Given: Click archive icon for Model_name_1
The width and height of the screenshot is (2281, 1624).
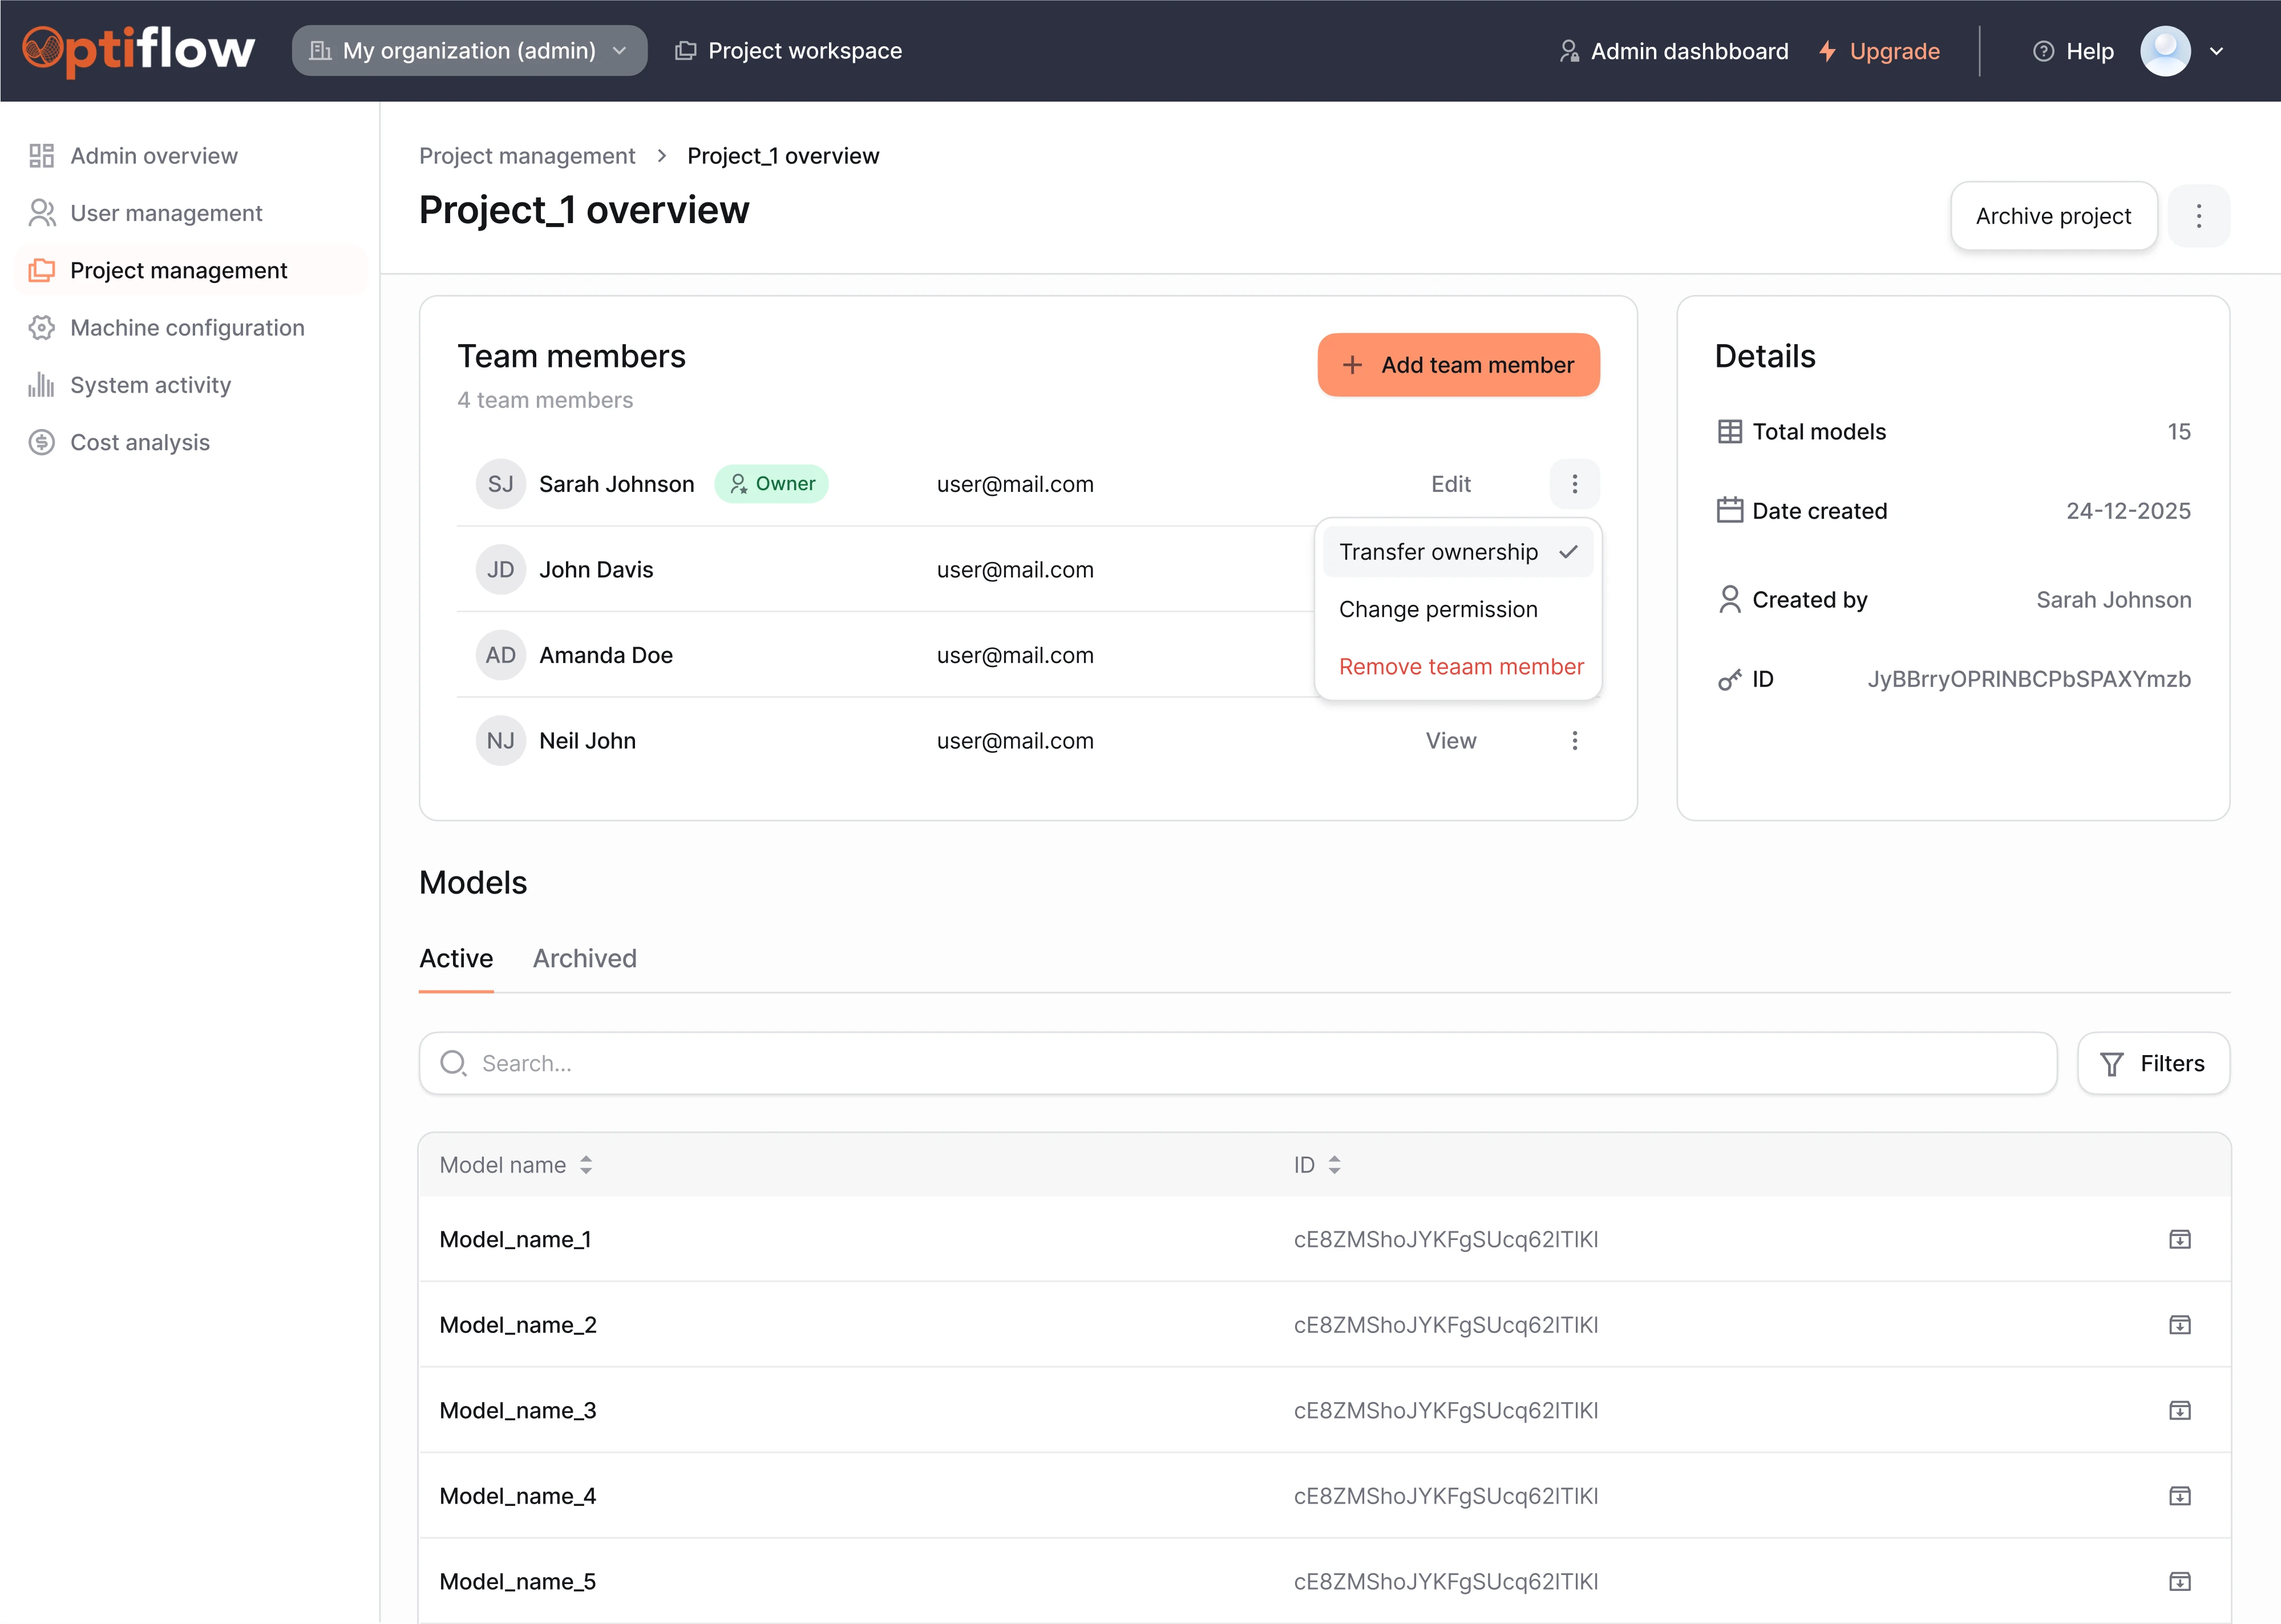Looking at the screenshot, I should coord(2179,1239).
